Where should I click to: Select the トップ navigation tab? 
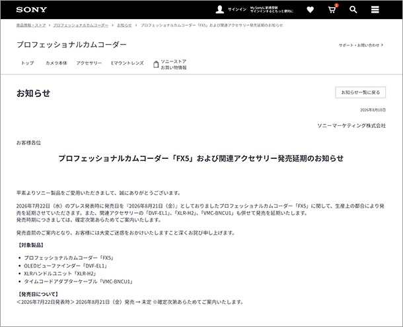28,63
